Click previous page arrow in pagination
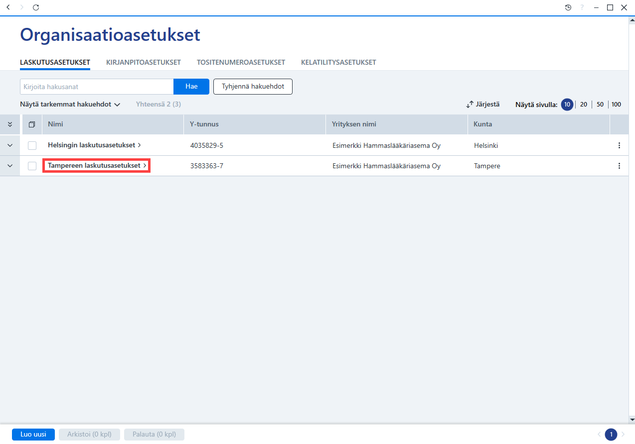The height and width of the screenshot is (444, 635). pyautogui.click(x=599, y=435)
